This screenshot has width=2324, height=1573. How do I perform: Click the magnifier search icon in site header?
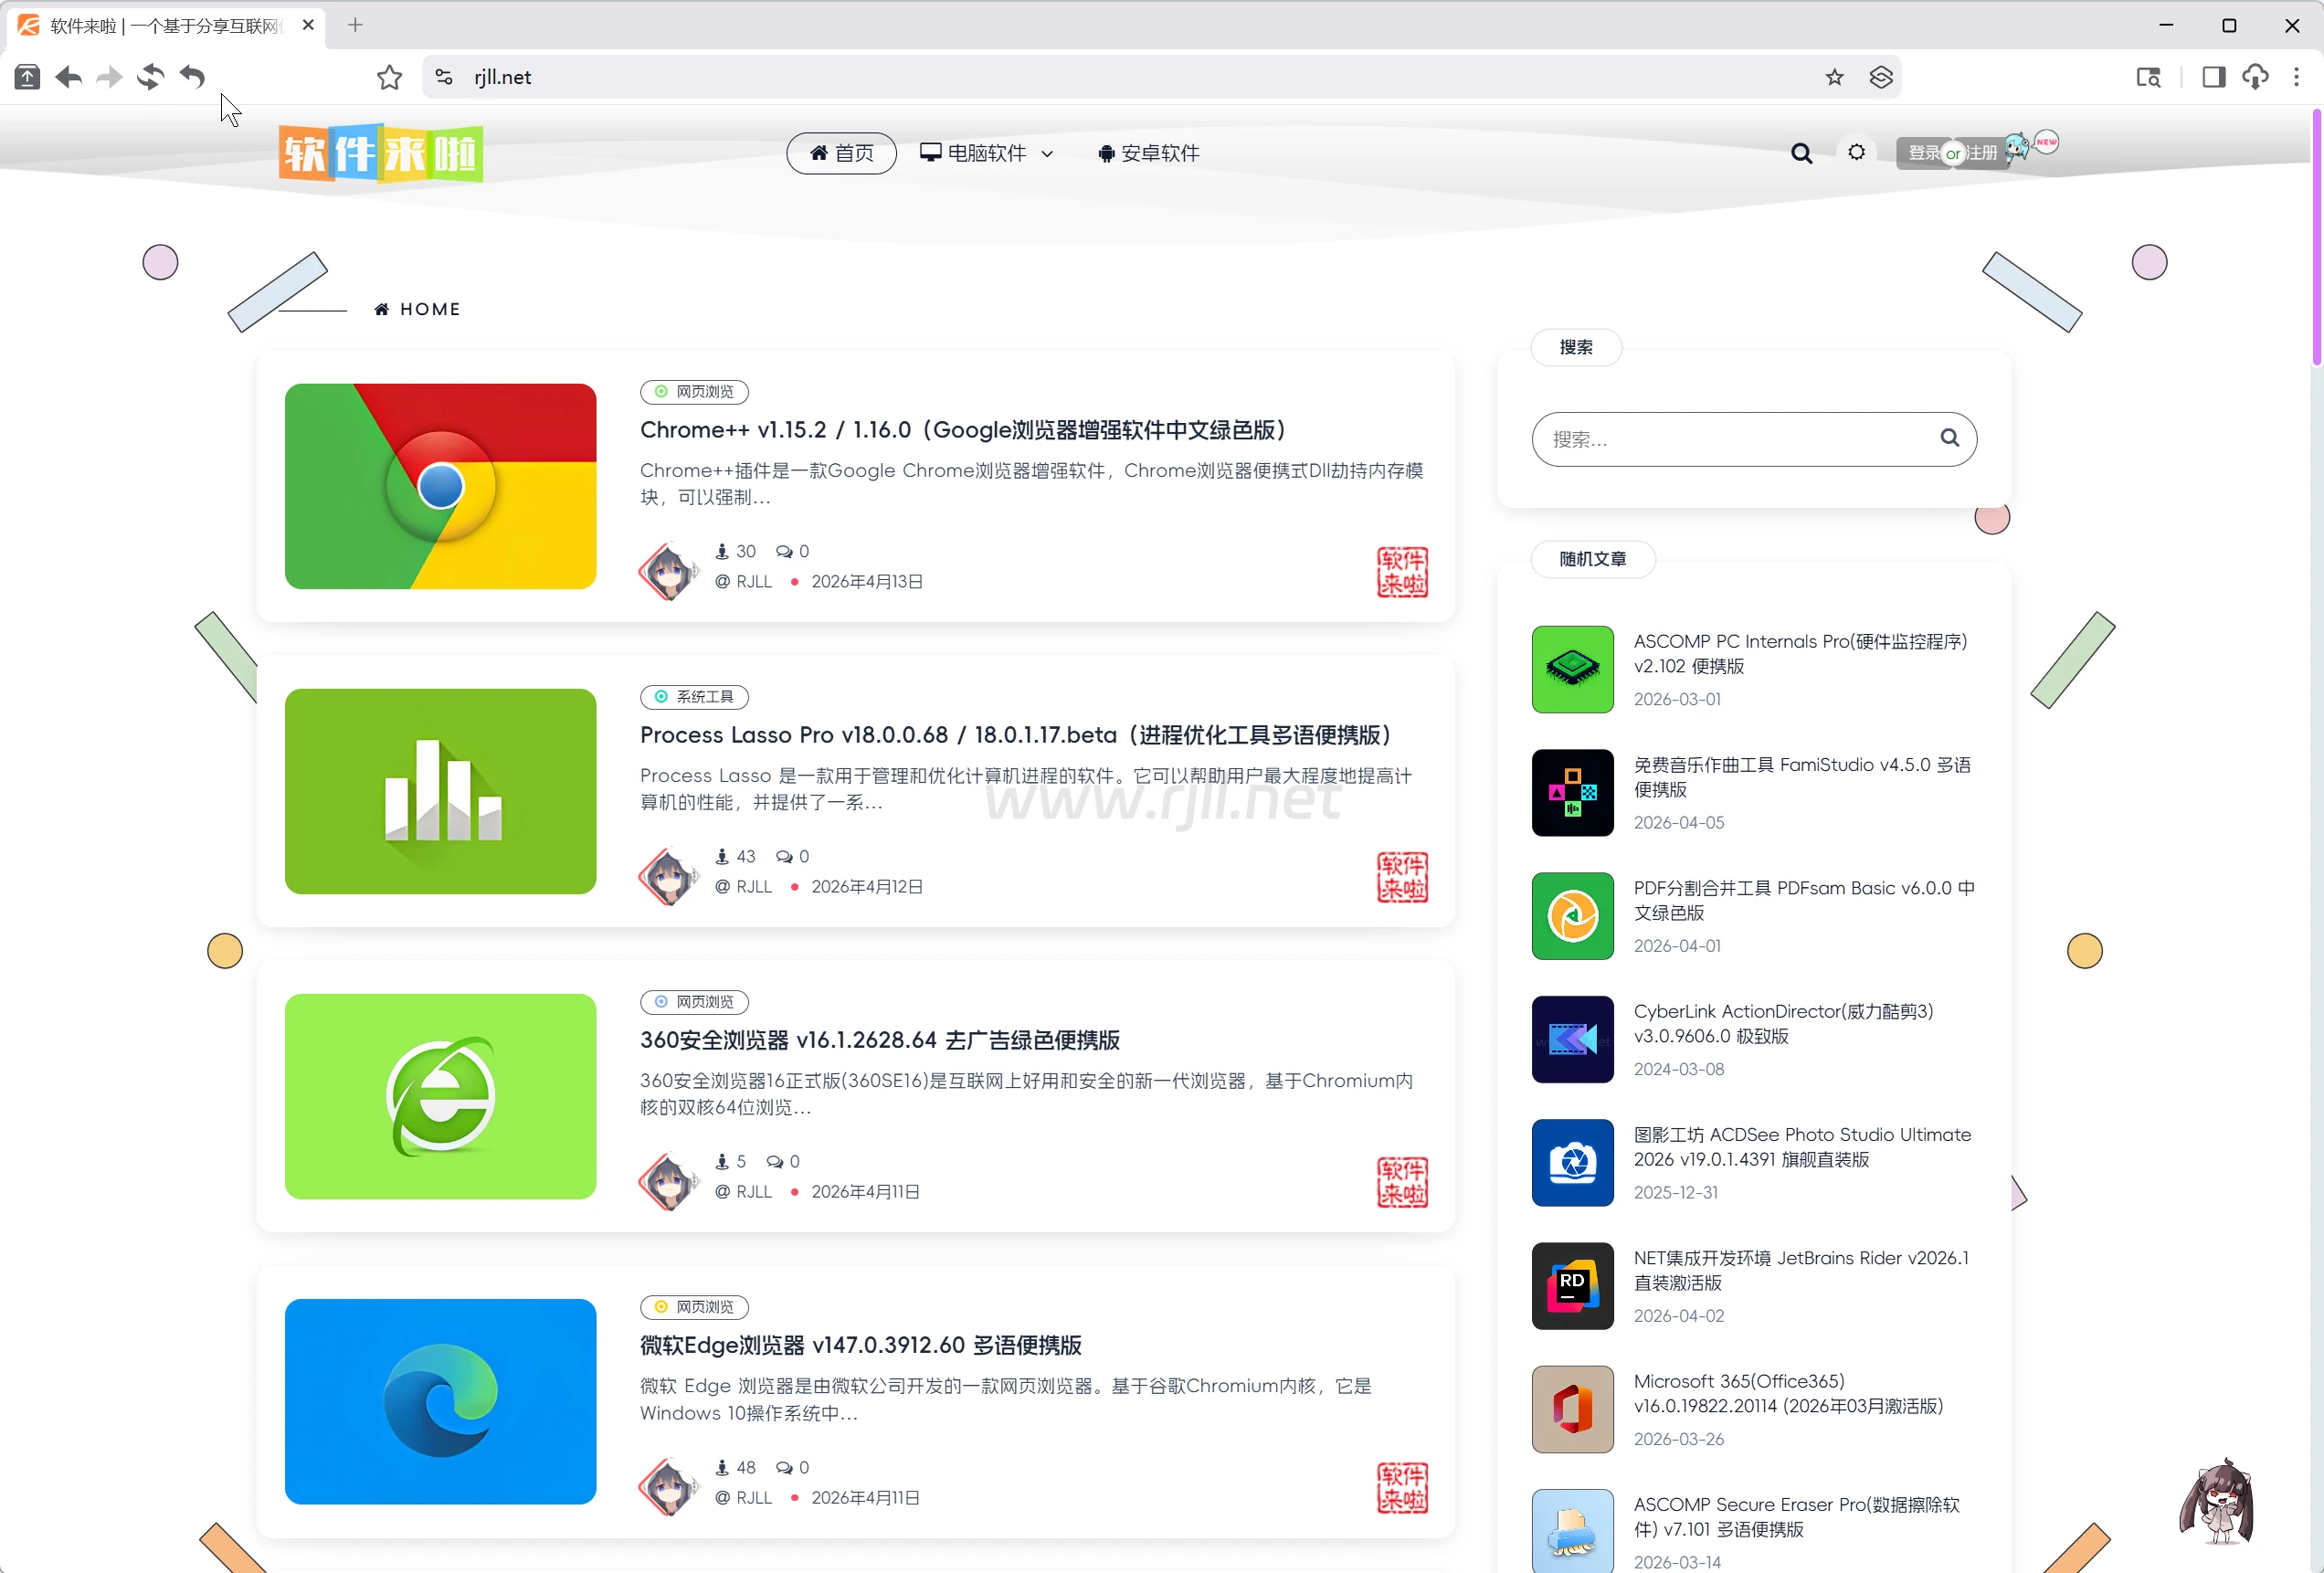click(1801, 153)
